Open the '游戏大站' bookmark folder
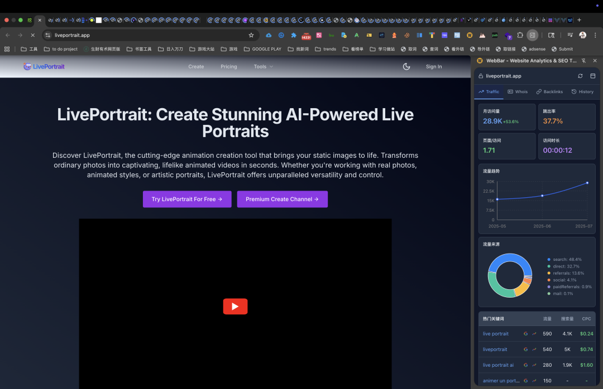The image size is (603, 389). 202,49
